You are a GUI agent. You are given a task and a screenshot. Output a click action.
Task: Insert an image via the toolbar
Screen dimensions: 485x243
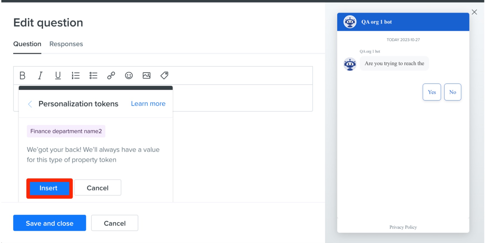147,75
